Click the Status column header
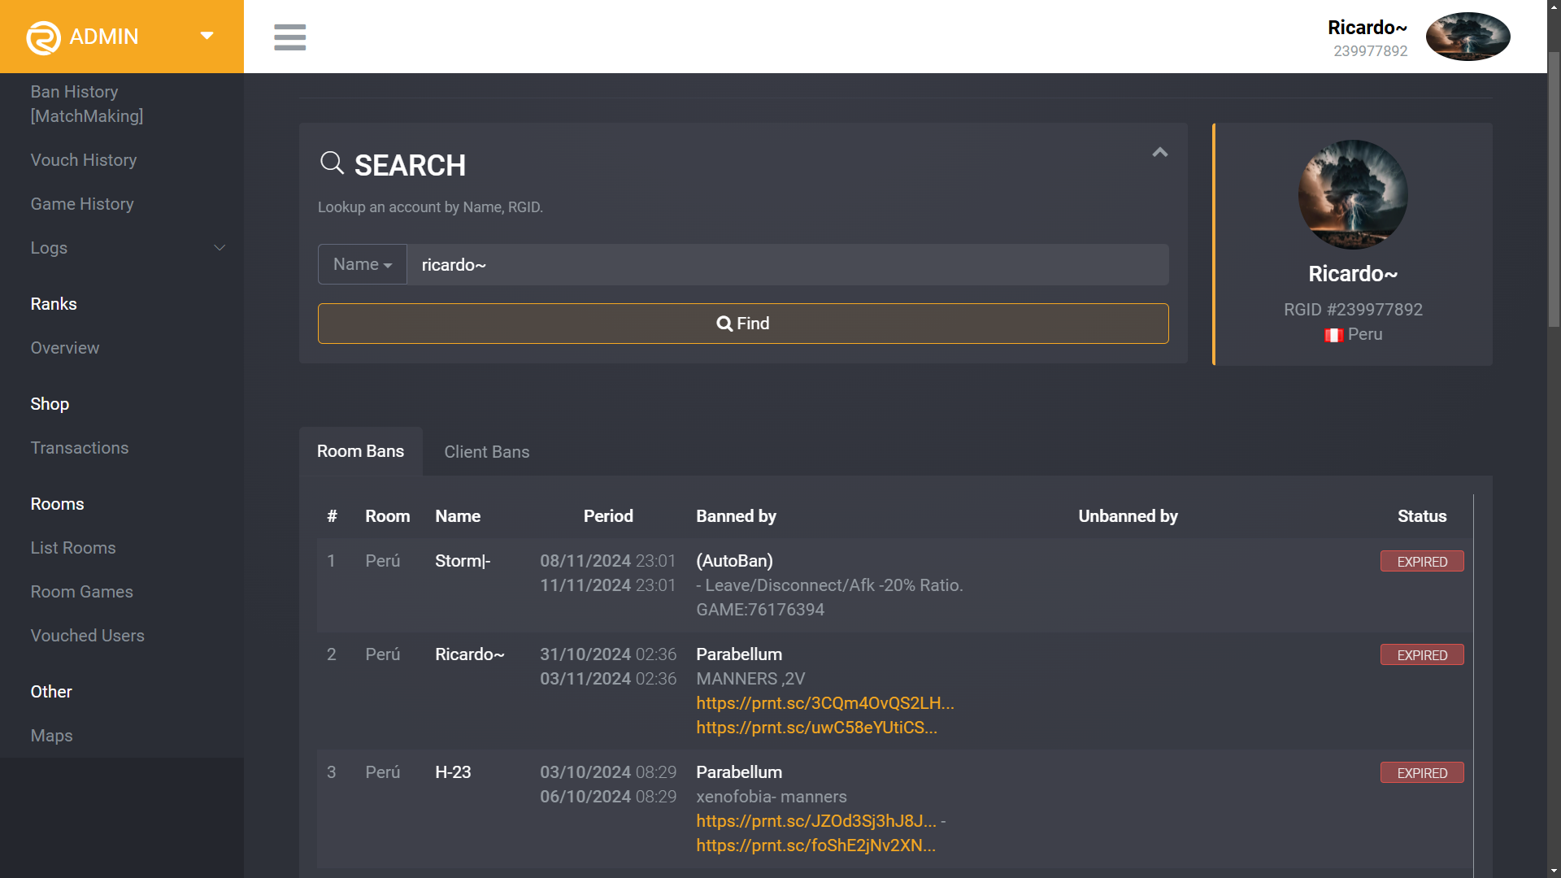The height and width of the screenshot is (878, 1561). [1422, 516]
